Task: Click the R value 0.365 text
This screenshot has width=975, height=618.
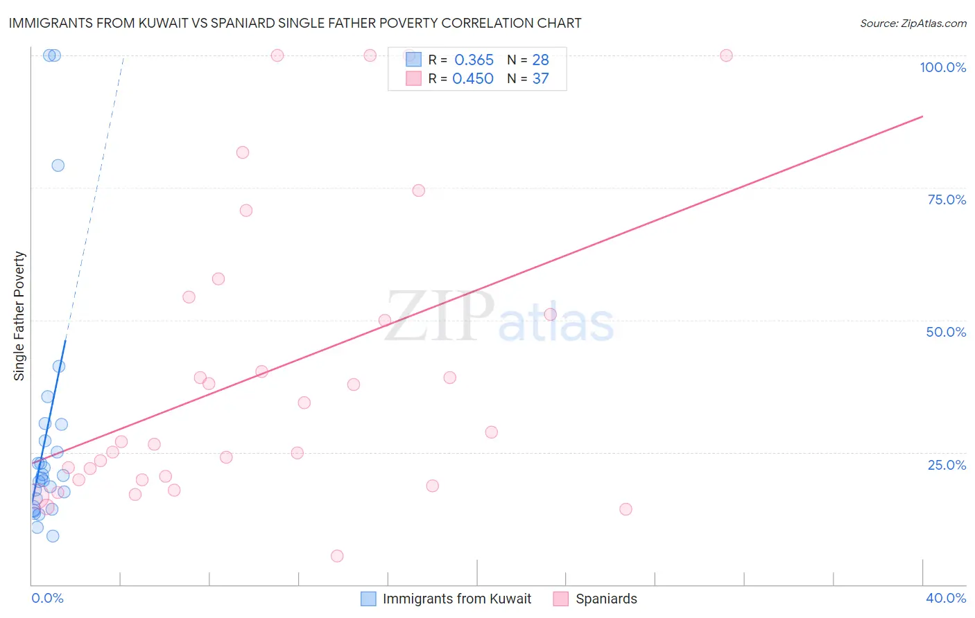Action: click(x=474, y=60)
